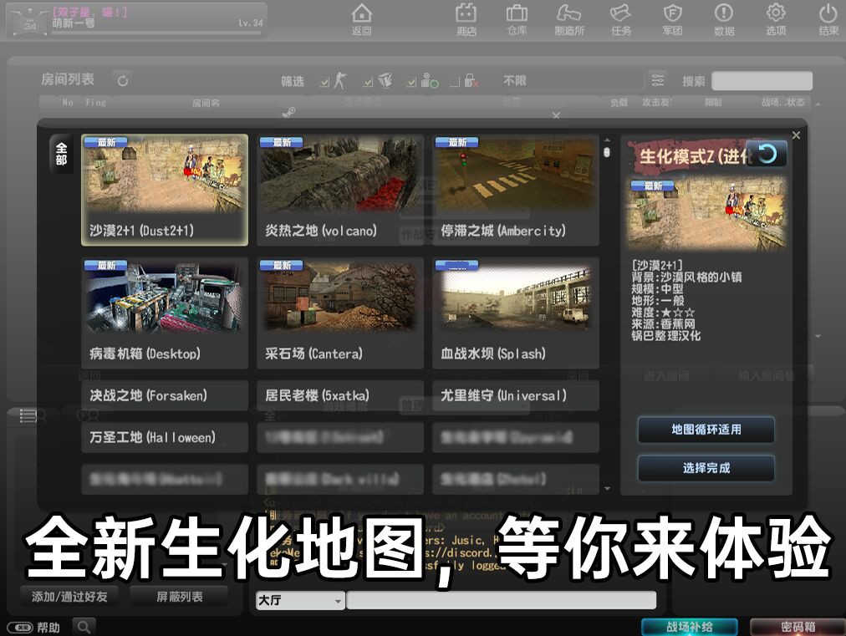Click the player profile badge lv.34
Image resolution: width=846 pixels, height=636 pixels.
[x=136, y=21]
